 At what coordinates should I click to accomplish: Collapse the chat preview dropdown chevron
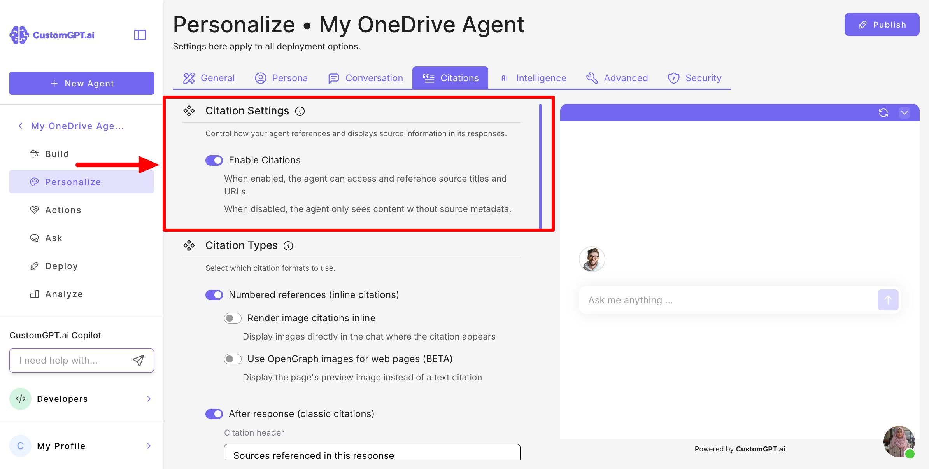904,113
